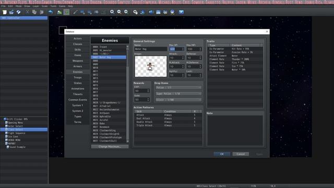The image size is (334, 188).
Task: Collapse the Drift Clicker RPG tree node
Action: [x=2, y=119]
